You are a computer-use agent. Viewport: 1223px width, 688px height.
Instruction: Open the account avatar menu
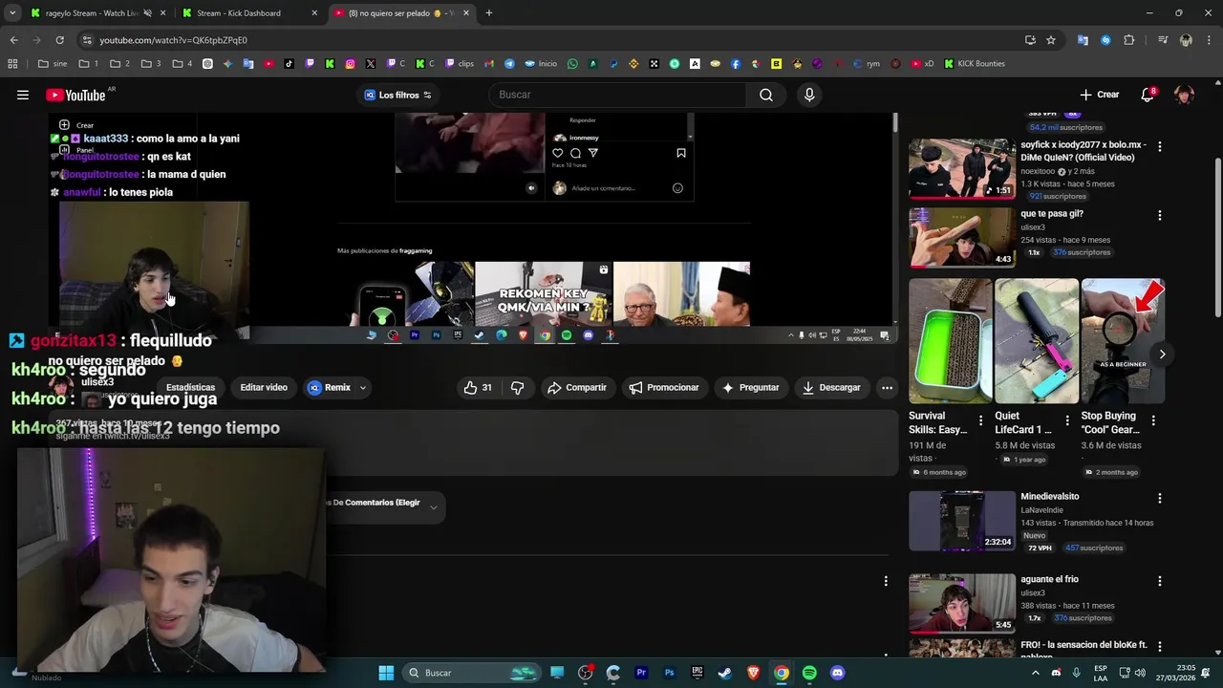pos(1185,95)
